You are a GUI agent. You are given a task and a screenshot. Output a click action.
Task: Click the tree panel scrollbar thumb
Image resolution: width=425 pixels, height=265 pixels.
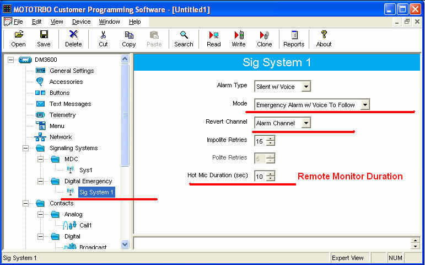coord(125,114)
